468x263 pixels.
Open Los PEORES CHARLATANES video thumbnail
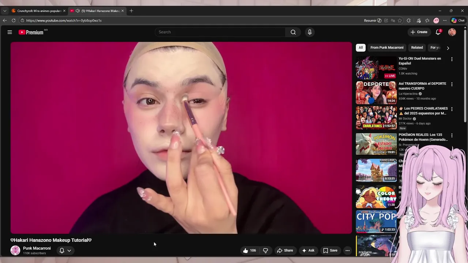coord(376,118)
